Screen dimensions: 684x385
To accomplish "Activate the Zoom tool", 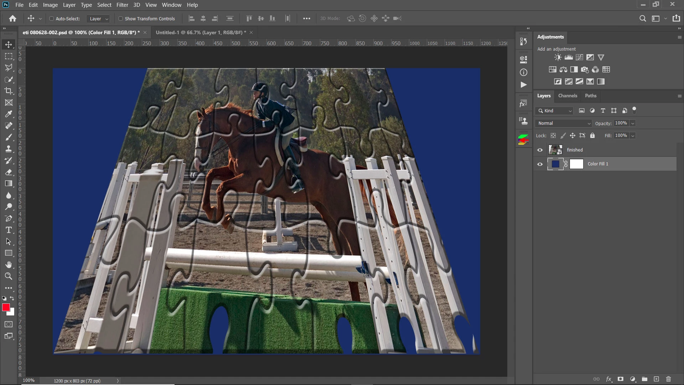I will (9, 276).
